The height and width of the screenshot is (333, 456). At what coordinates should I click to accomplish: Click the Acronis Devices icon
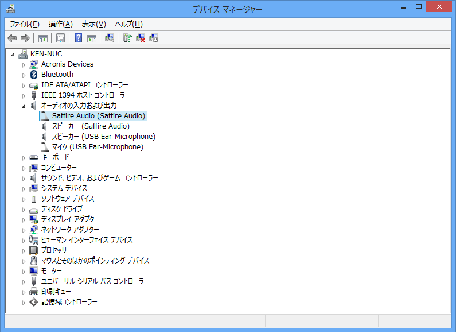click(34, 64)
